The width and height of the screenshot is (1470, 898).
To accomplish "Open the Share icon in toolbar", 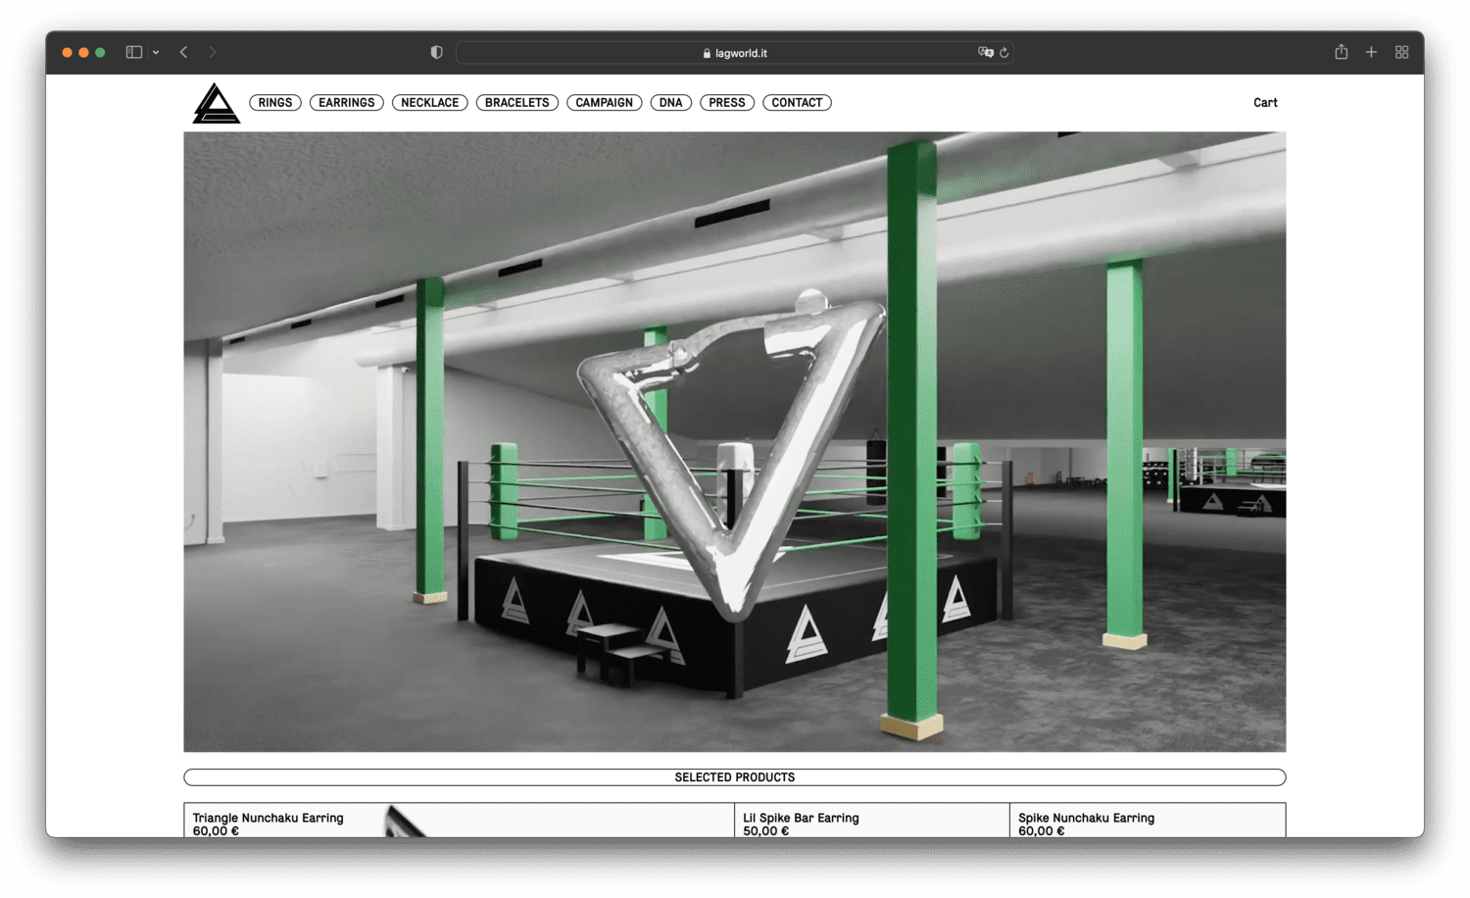I will pyautogui.click(x=1341, y=52).
